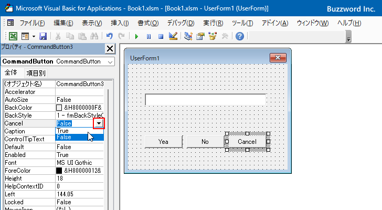Open the 編集(E) menu
This screenshot has height=210, width=382.
[63, 23]
